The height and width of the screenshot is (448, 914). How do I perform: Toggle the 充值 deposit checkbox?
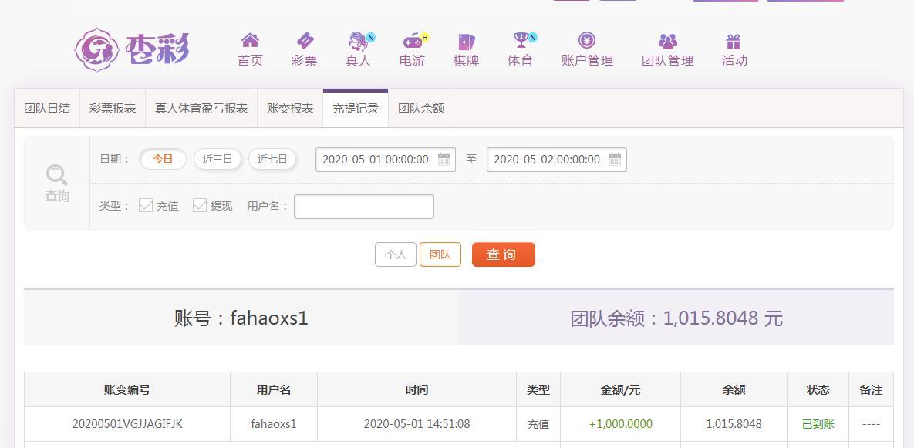[145, 205]
